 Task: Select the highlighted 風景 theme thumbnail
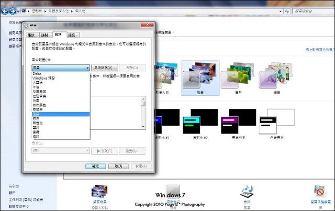[200, 78]
